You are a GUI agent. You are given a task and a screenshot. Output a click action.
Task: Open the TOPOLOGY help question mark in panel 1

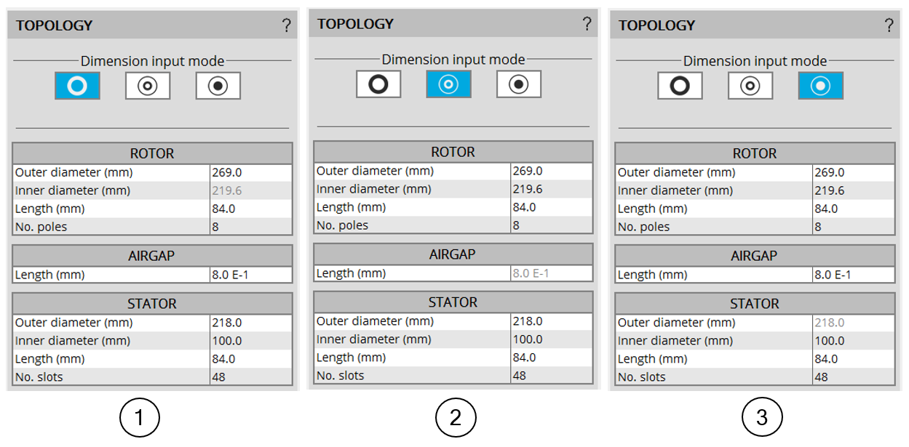click(x=286, y=26)
